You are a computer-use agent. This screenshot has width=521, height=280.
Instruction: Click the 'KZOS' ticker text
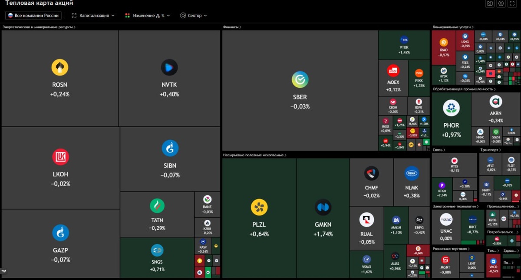point(493,220)
